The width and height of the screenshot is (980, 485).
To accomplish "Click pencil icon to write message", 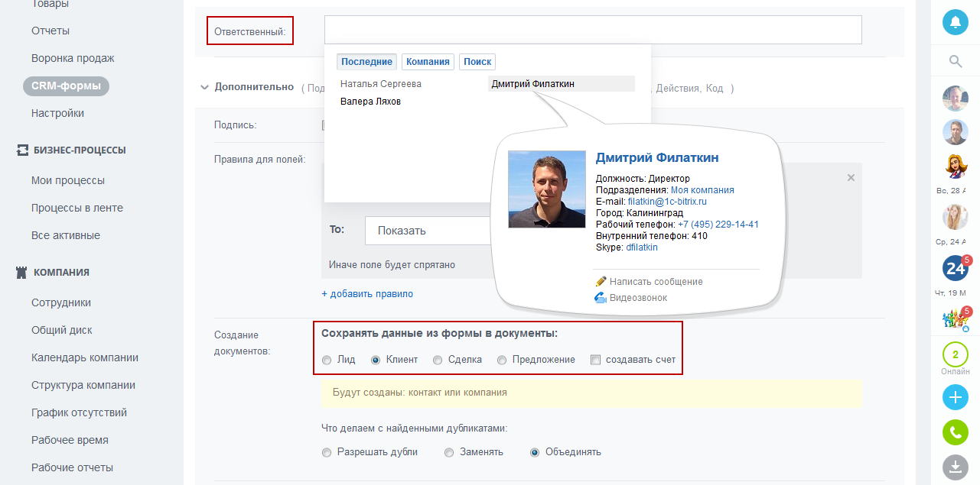I will coord(601,281).
